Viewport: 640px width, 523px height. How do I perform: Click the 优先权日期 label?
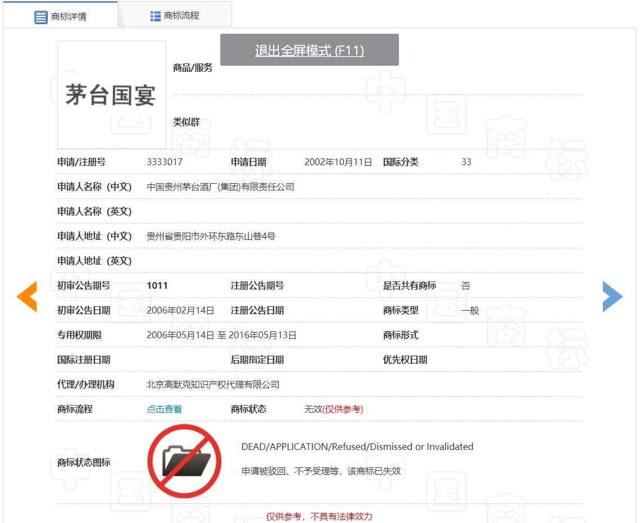tap(405, 360)
